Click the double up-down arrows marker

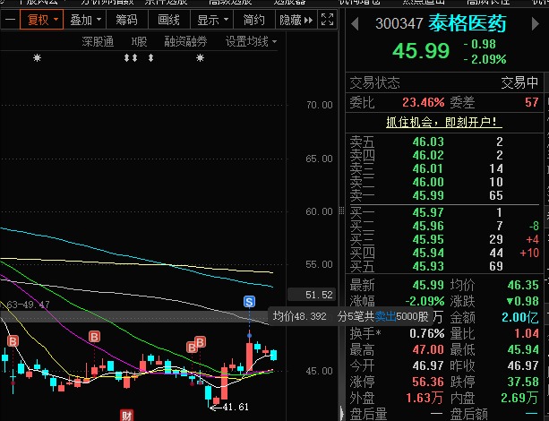pos(131,58)
